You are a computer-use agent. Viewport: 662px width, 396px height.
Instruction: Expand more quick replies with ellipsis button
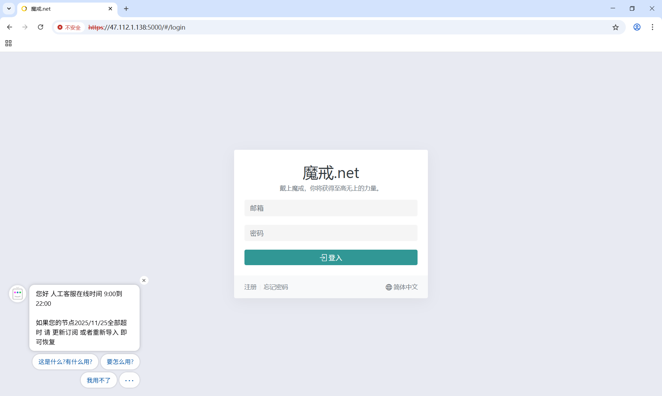pos(129,381)
